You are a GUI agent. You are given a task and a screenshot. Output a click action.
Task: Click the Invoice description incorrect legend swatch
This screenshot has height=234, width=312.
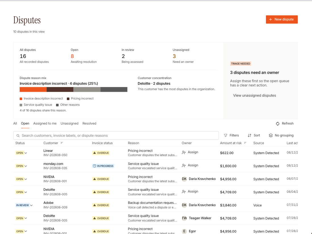tap(21, 99)
